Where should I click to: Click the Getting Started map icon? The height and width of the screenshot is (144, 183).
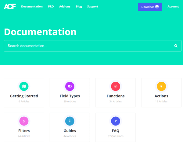24,86
